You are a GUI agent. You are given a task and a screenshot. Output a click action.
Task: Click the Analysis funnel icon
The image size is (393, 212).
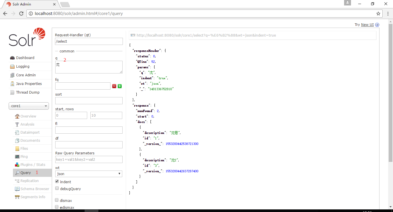point(17,124)
